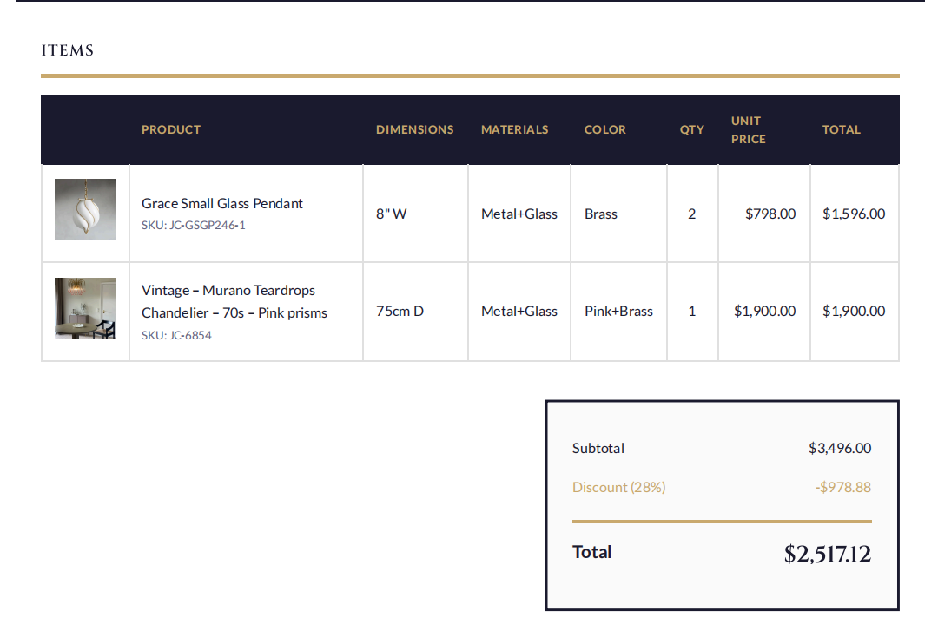Select SKU JC-GSGP246-1 text

click(x=193, y=226)
